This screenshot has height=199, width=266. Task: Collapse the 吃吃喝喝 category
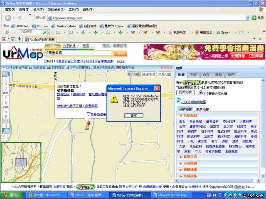point(181,116)
